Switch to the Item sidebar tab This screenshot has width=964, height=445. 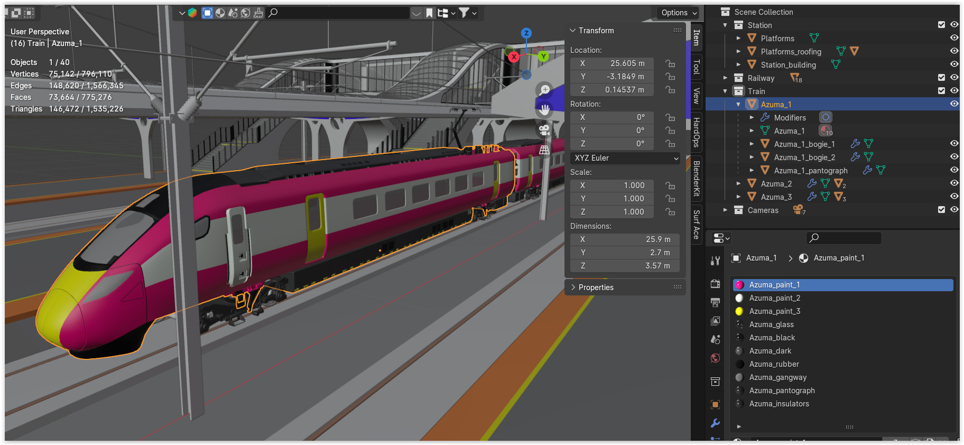pos(697,38)
